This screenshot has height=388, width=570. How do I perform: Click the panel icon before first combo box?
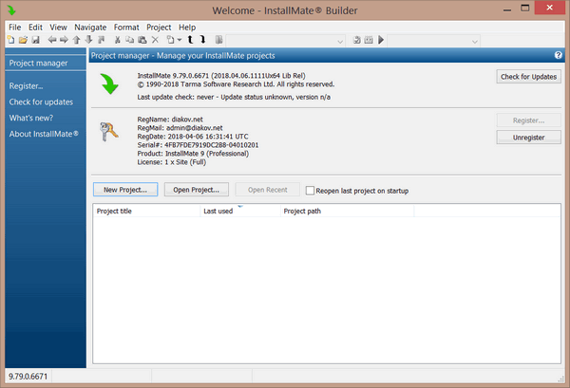tap(218, 40)
